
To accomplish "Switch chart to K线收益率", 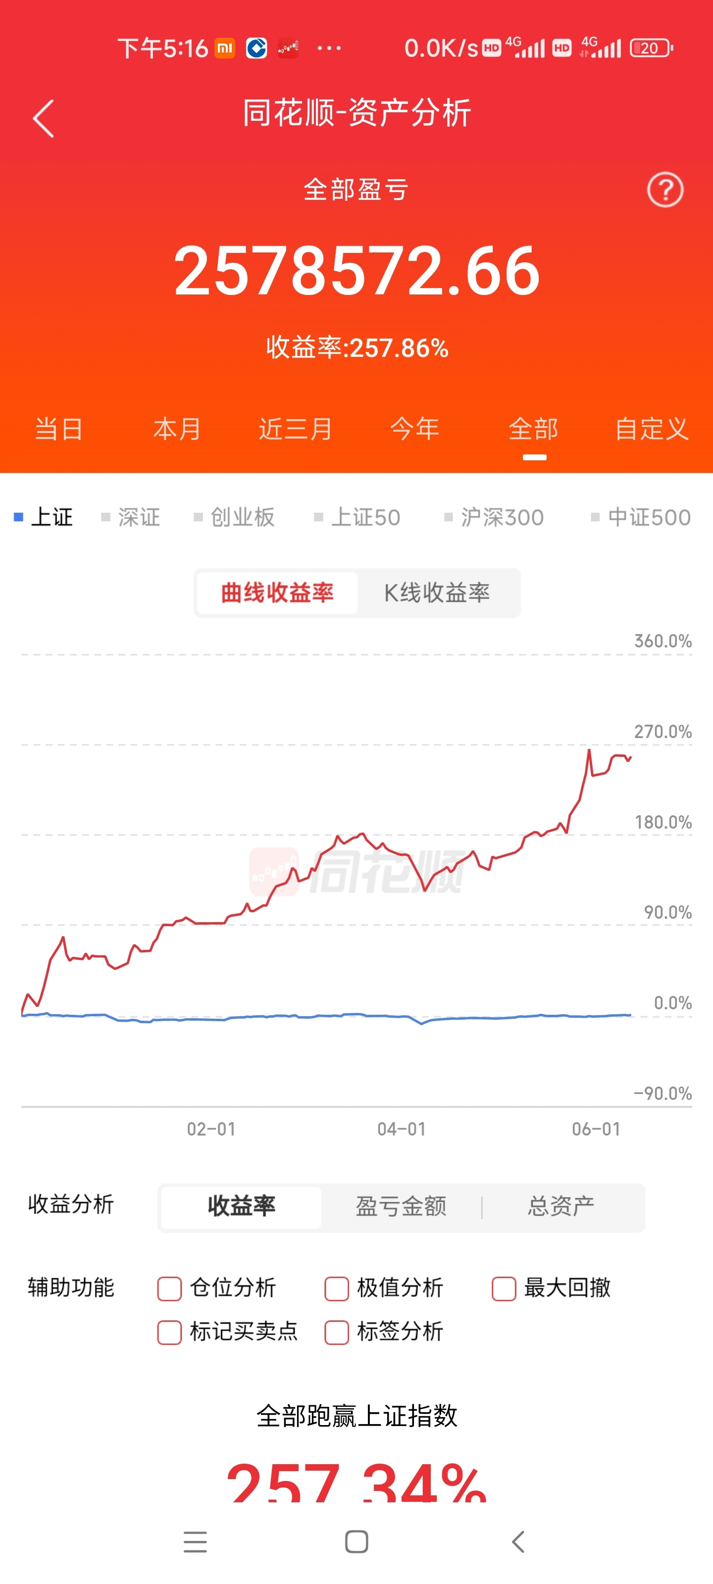I will point(437,593).
